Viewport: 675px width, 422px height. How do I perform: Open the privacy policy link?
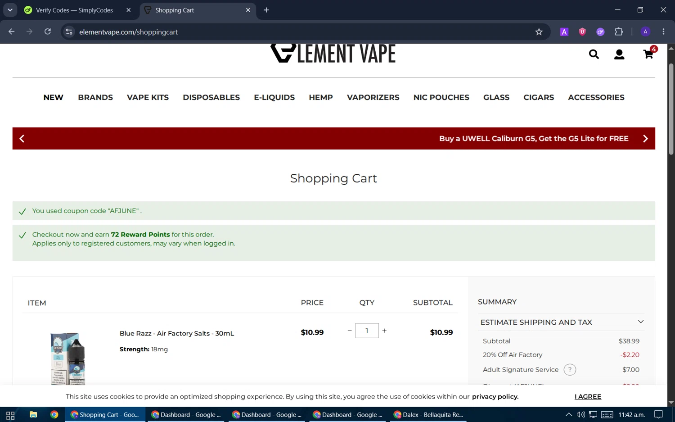(x=495, y=396)
